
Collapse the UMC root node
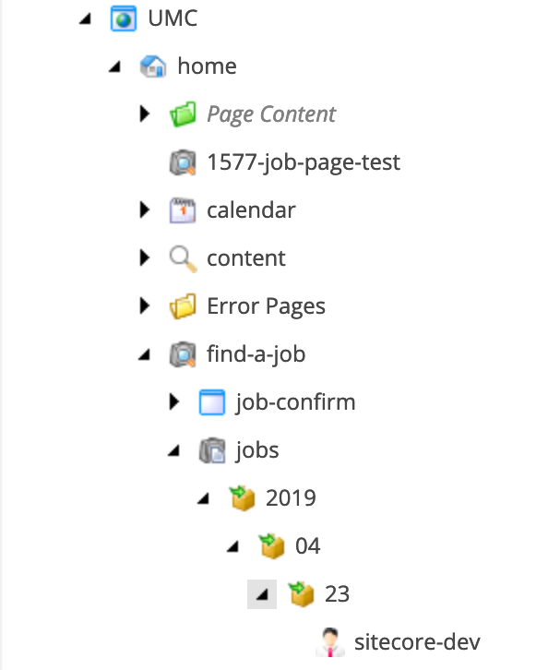coord(86,18)
